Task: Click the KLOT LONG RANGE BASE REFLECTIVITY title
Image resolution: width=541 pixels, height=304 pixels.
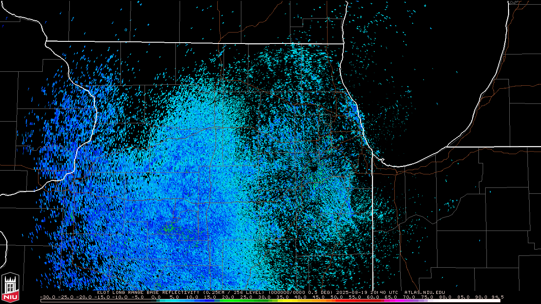Action: [x=148, y=292]
